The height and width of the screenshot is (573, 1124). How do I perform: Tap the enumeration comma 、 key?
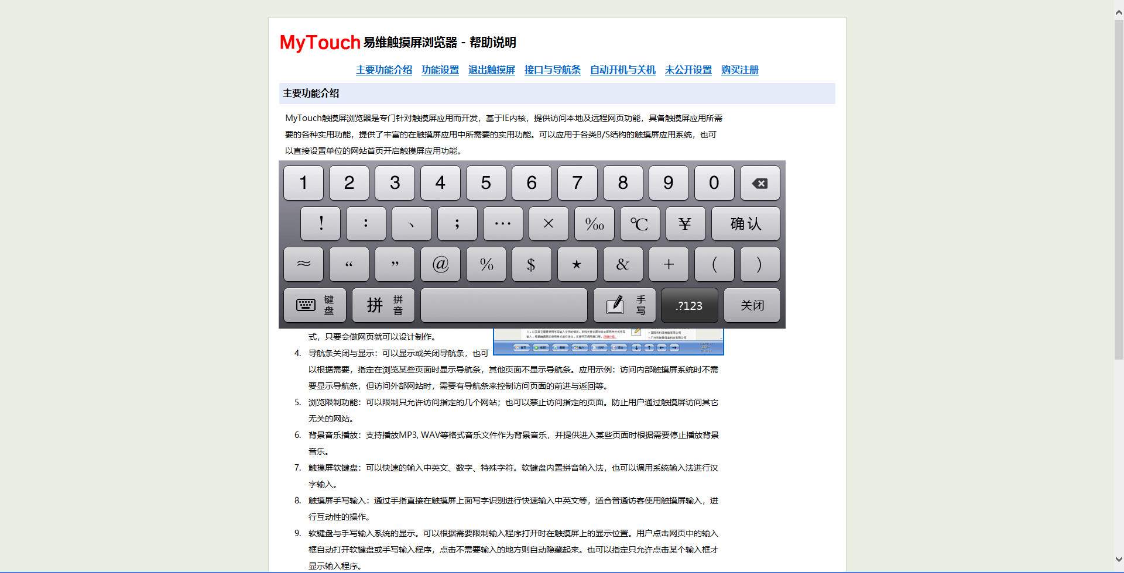pos(412,223)
